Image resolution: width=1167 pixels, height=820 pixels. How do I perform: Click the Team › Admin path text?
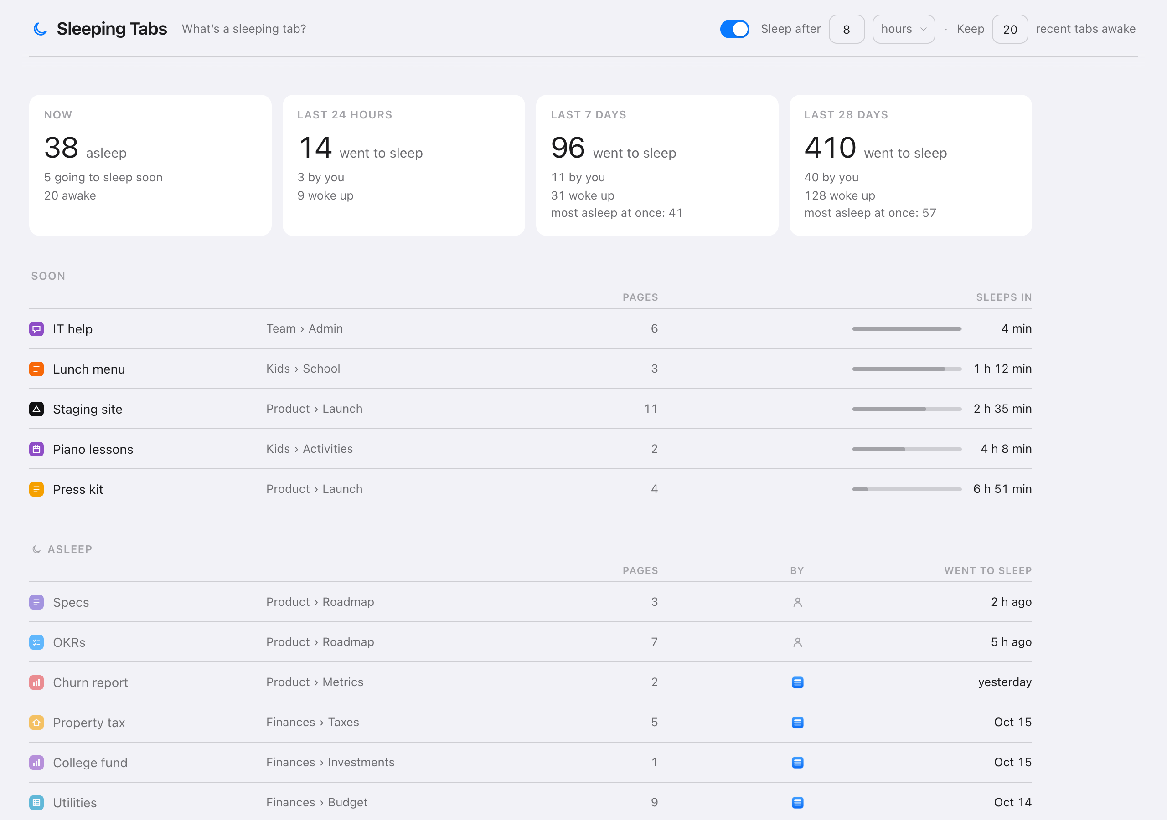(x=305, y=329)
